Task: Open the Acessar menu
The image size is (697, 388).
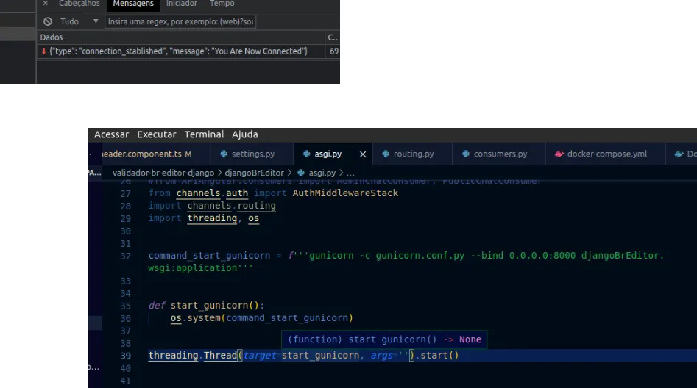Action: (x=111, y=134)
